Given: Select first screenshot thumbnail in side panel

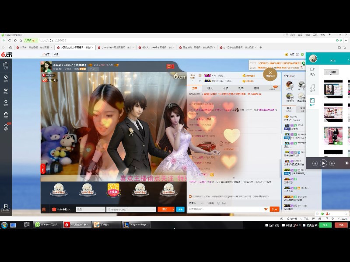Looking at the screenshot, I should tap(333, 90).
